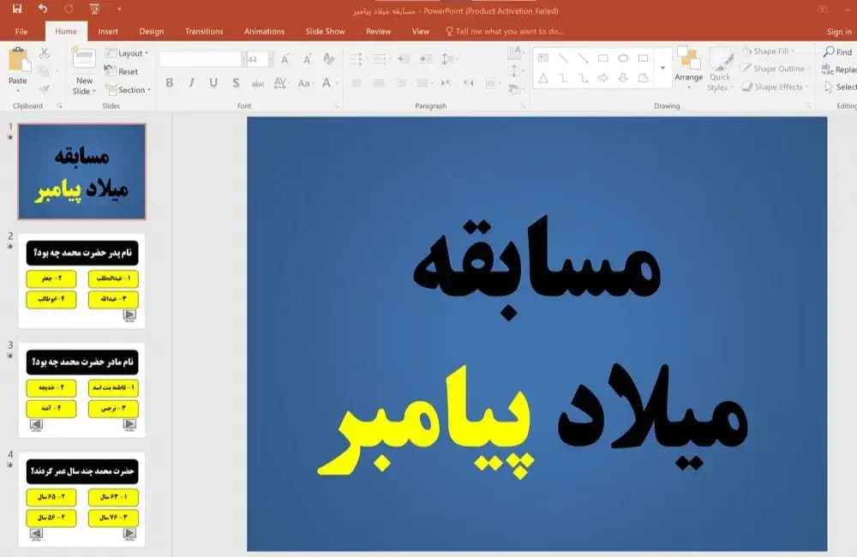
Task: Click the Font Color A button
Action: [327, 83]
